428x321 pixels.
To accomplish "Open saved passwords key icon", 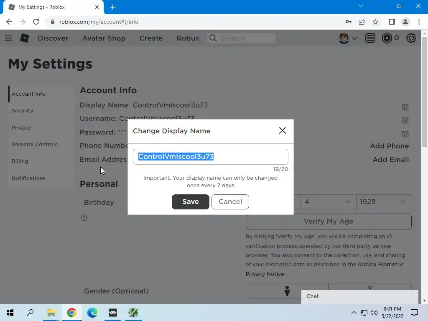I will (x=349, y=22).
